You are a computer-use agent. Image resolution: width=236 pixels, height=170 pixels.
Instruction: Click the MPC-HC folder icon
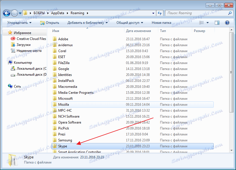pos(55,110)
